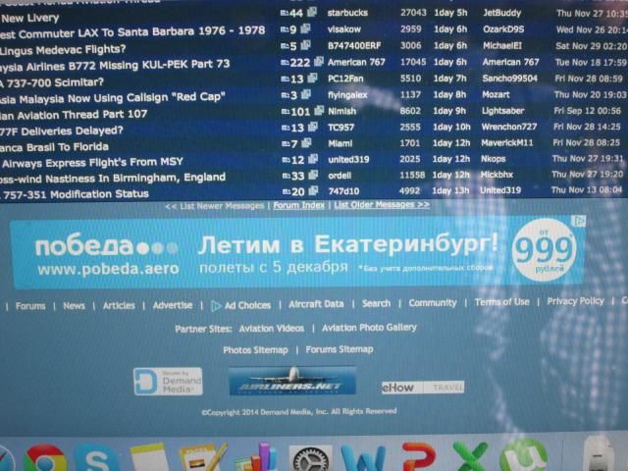The width and height of the screenshot is (628, 471).
Task: Open reply pages icon beside 101 count
Action: 319,111
